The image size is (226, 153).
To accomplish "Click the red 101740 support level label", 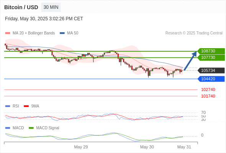I will 208,96.
